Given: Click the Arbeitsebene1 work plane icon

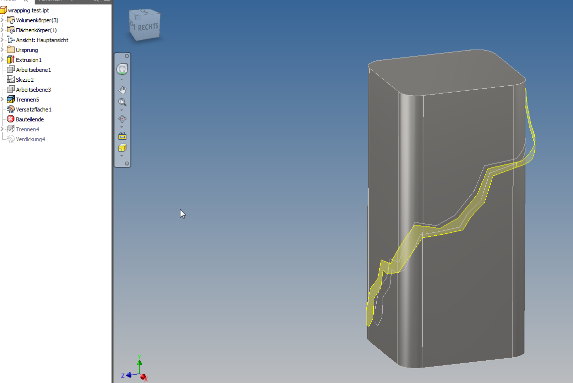Looking at the screenshot, I should coord(10,69).
